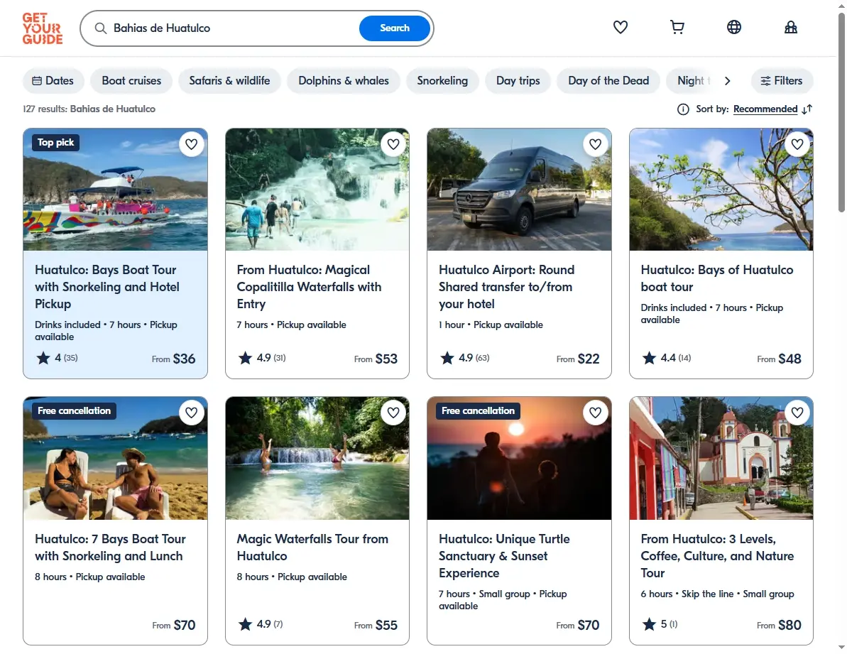
Task: Click the bay with tree branches photo
Action: (721, 190)
